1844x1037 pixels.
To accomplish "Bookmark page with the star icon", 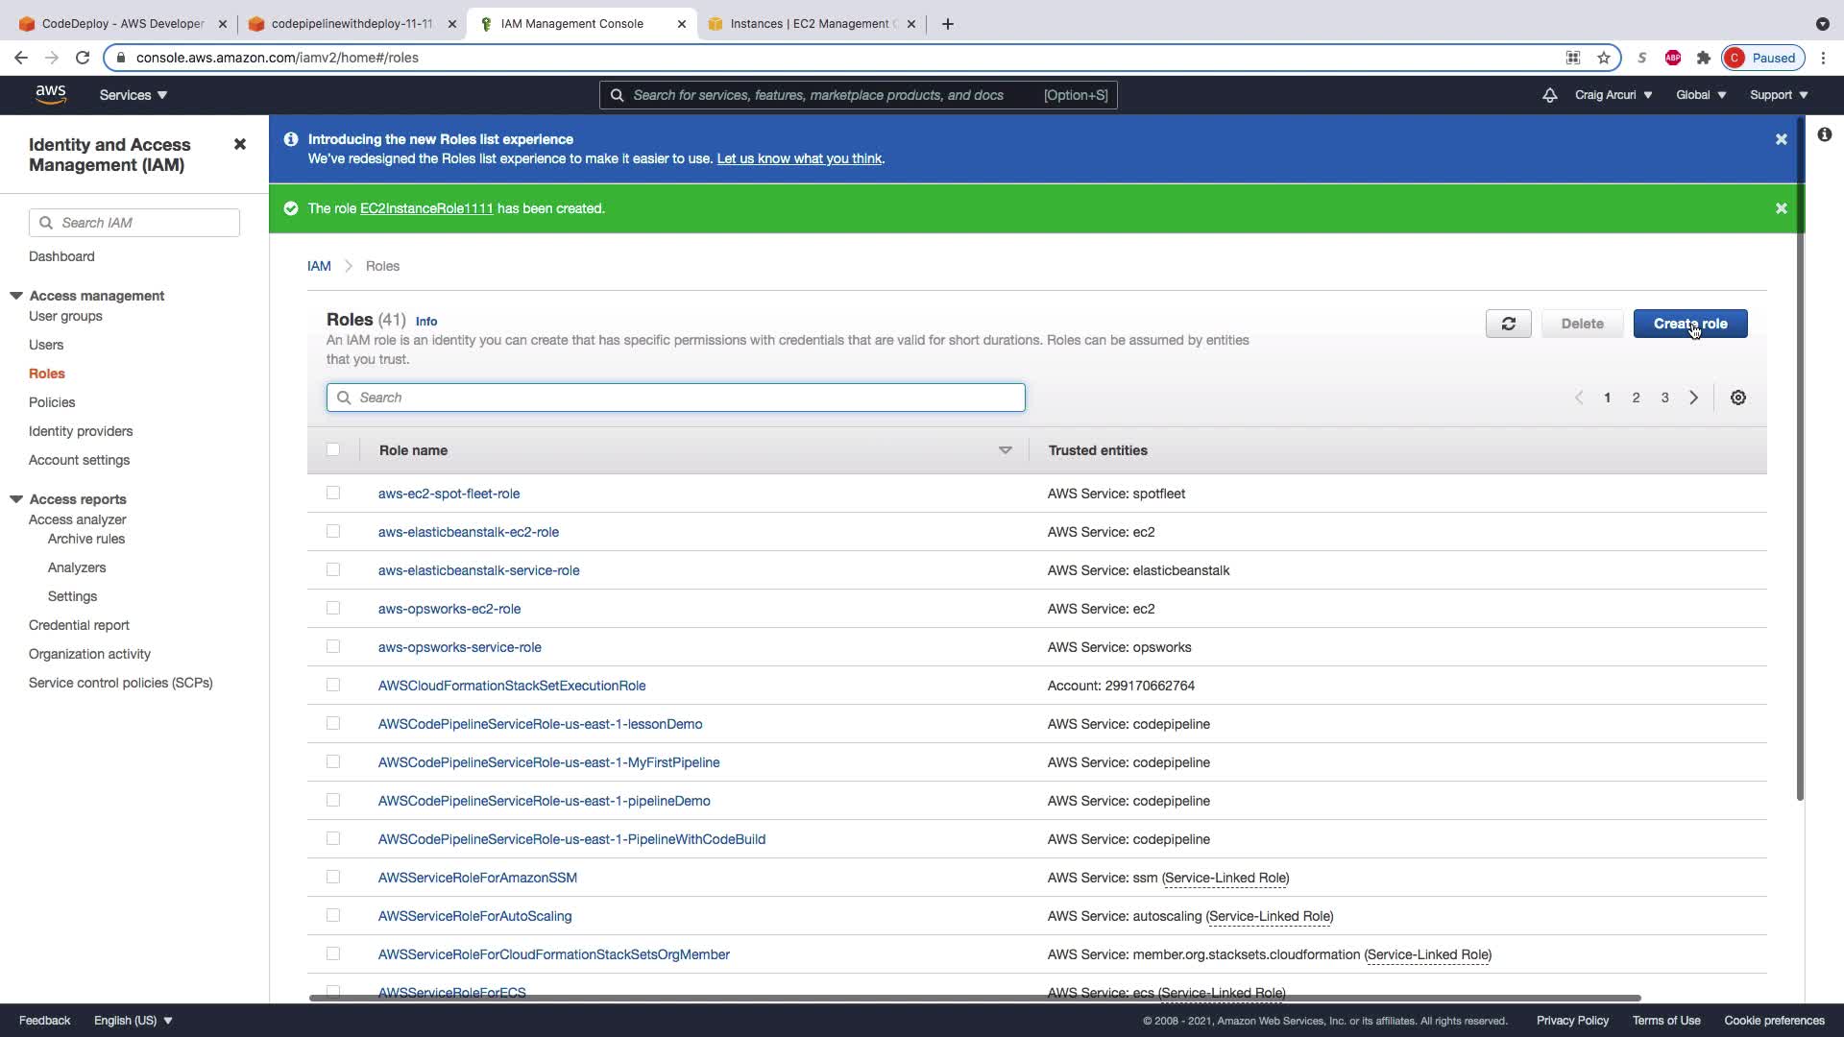I will 1603,58.
